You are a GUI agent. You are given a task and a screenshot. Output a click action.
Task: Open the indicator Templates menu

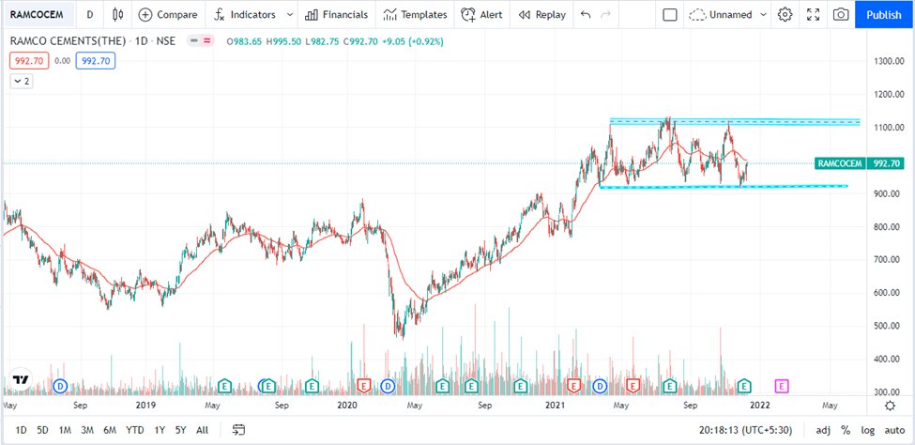(415, 15)
